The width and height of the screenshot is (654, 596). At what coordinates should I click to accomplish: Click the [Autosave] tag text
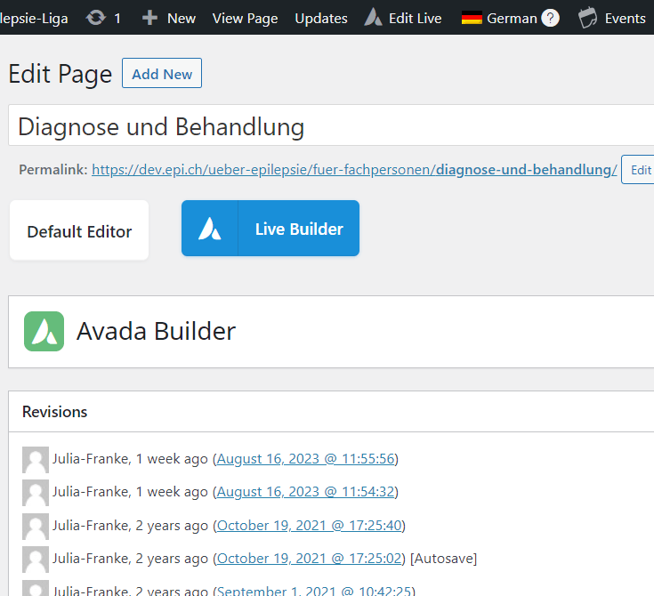coord(443,559)
